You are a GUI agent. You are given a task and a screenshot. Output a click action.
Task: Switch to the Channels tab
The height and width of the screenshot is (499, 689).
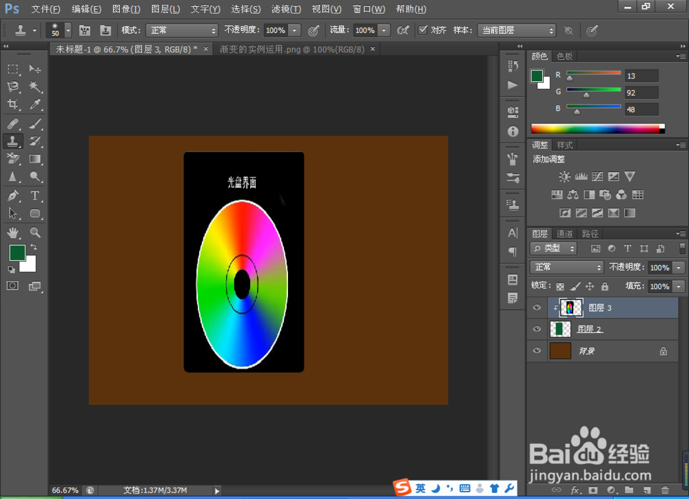coord(564,233)
